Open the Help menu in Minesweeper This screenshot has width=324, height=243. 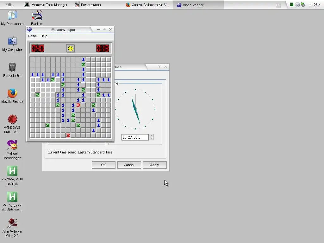[44, 36]
